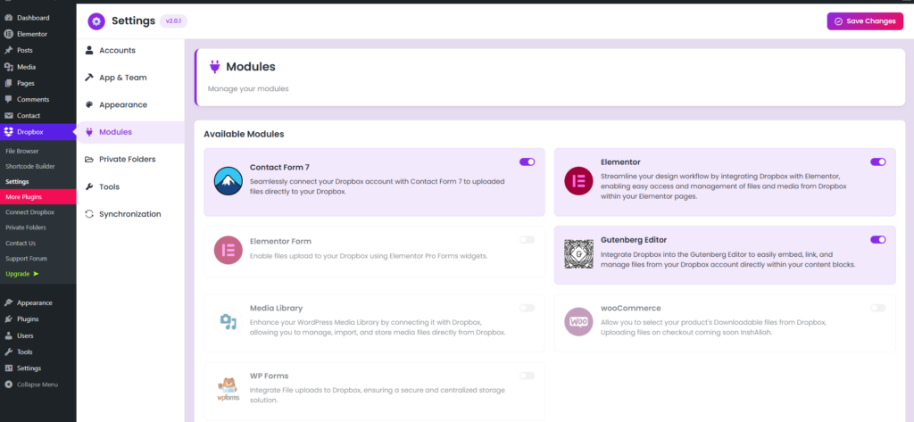This screenshot has height=422, width=914.
Task: Disable the Elementor module toggle
Action: 878,162
